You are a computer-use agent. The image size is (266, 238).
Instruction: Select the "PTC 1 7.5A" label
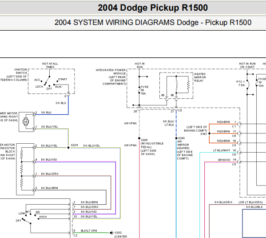tap(241, 84)
